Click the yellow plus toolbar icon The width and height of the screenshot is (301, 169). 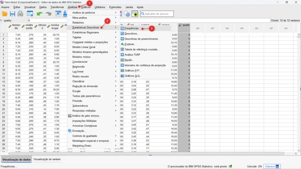click(x=135, y=14)
